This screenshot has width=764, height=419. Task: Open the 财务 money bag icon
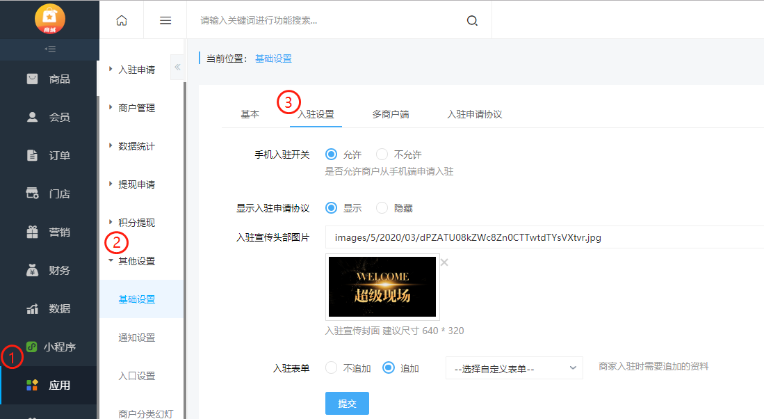click(x=32, y=270)
